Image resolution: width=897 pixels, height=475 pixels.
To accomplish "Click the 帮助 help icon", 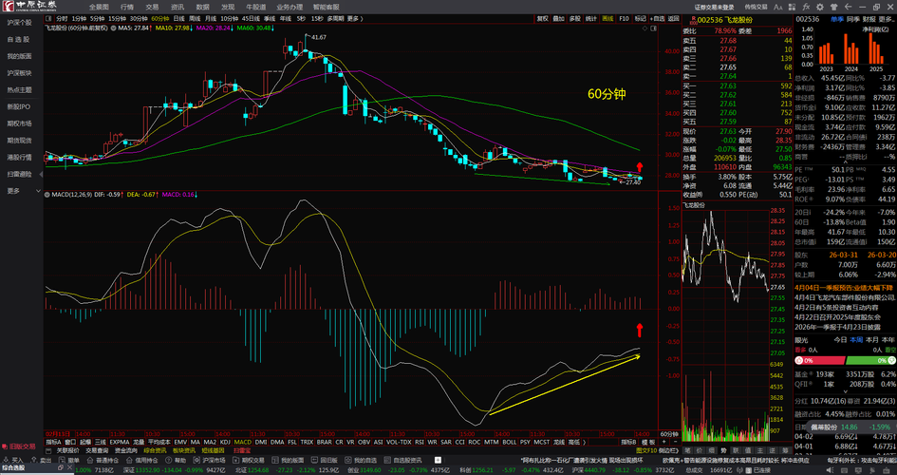I will (169, 460).
